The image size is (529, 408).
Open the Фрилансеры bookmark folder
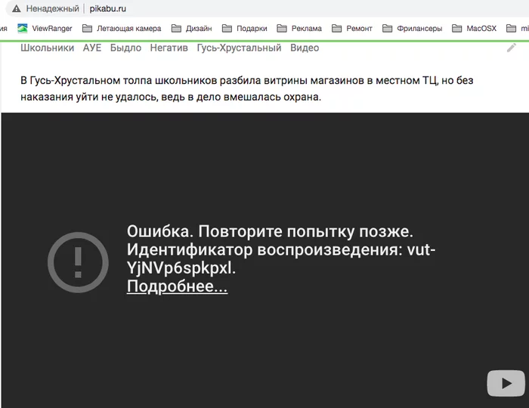click(x=413, y=28)
